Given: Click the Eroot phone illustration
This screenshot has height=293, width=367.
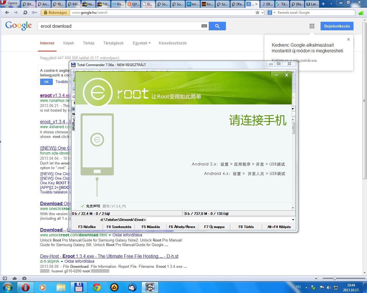Looking at the screenshot, I should point(97,144).
